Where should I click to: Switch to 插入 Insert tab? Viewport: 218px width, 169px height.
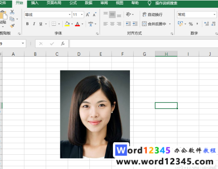(x=35, y=3)
